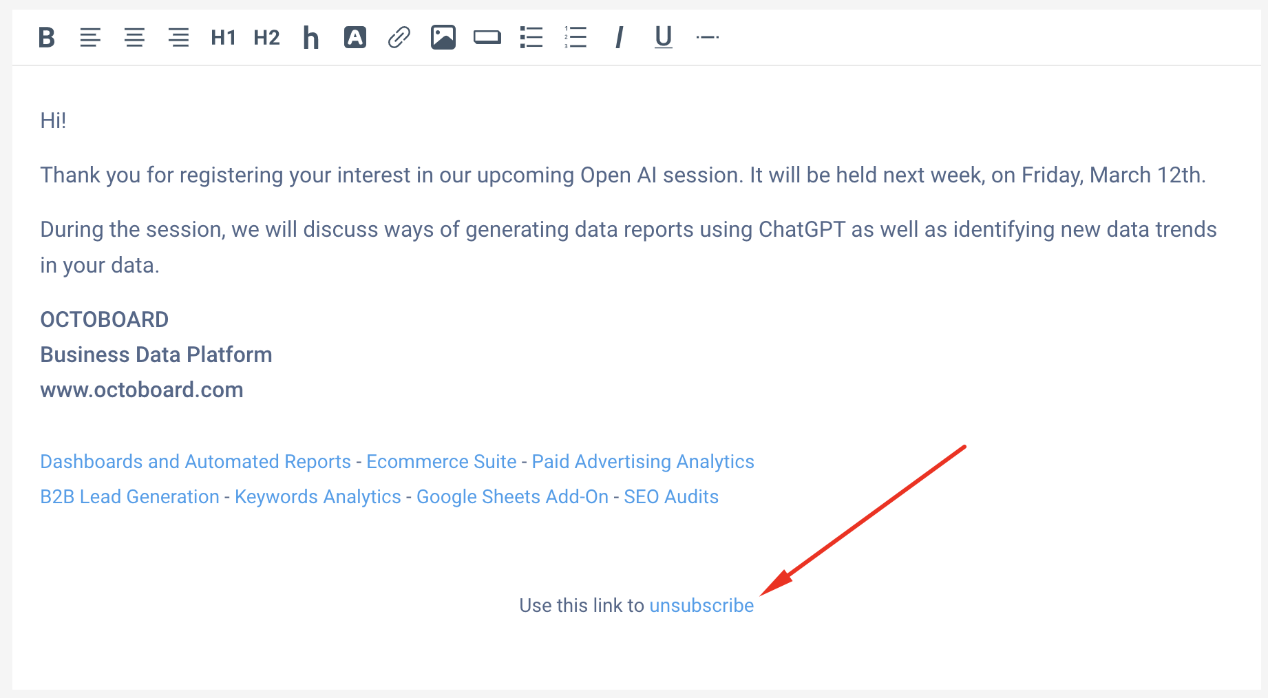
Task: Insert a button element
Action: [x=487, y=37]
